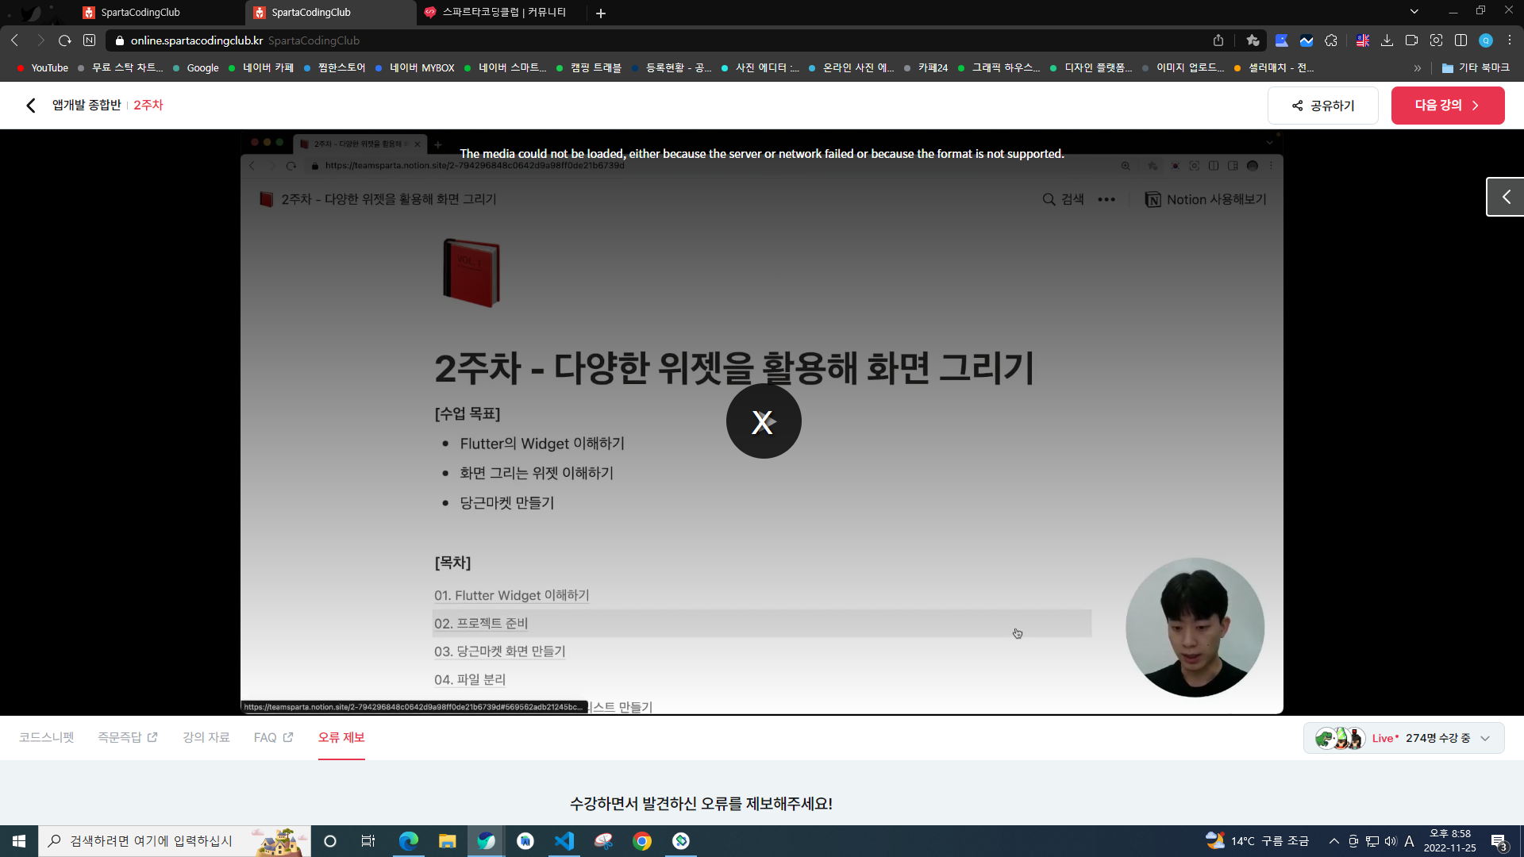Click the 앱개발 종합반 course title
1524x857 pixels.
pos(87,106)
